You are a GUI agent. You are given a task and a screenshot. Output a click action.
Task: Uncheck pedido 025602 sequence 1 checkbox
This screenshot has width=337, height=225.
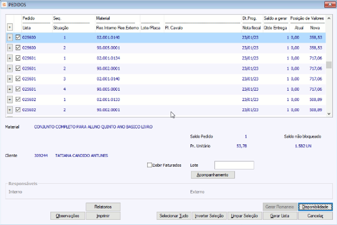(18, 99)
